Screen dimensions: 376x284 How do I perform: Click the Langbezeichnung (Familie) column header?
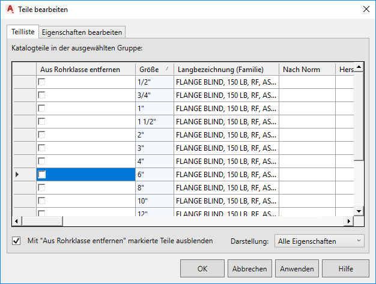tap(220, 69)
